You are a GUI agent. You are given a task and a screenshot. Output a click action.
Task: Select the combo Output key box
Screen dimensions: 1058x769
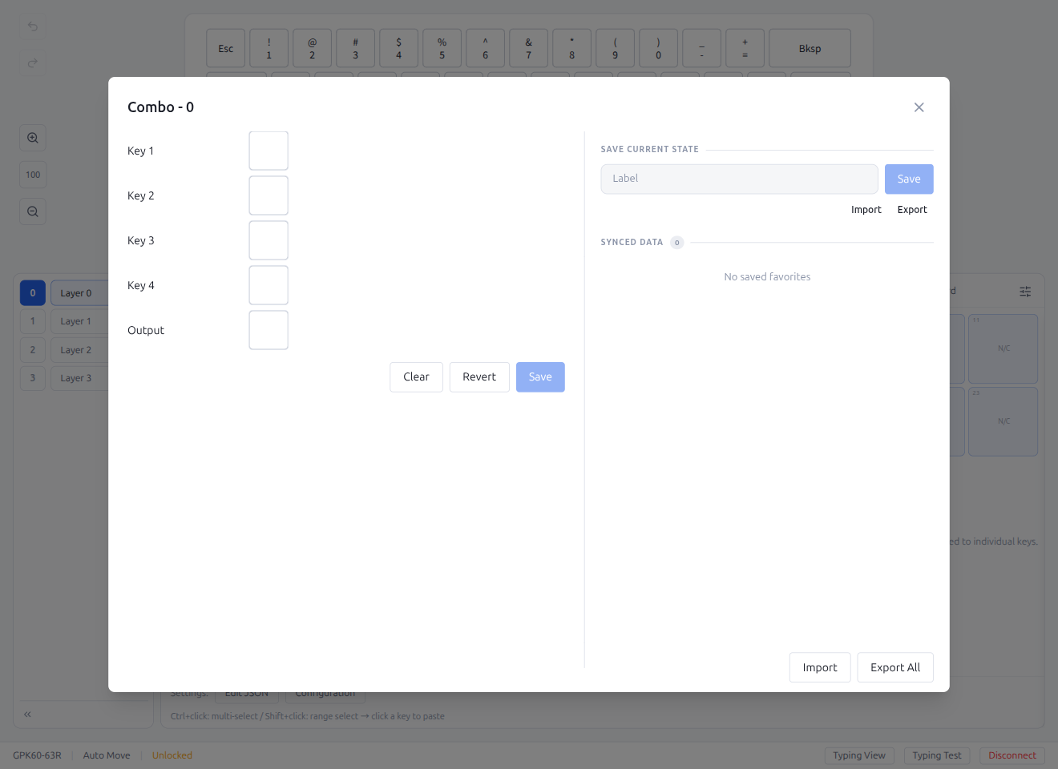(x=269, y=330)
